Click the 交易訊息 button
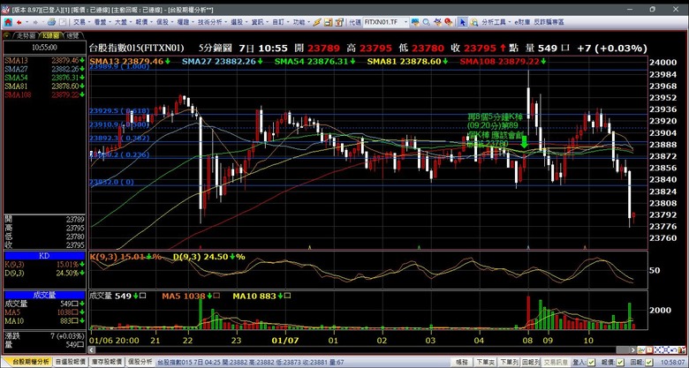Screen dimensions: 689x368 [x=556, y=363]
